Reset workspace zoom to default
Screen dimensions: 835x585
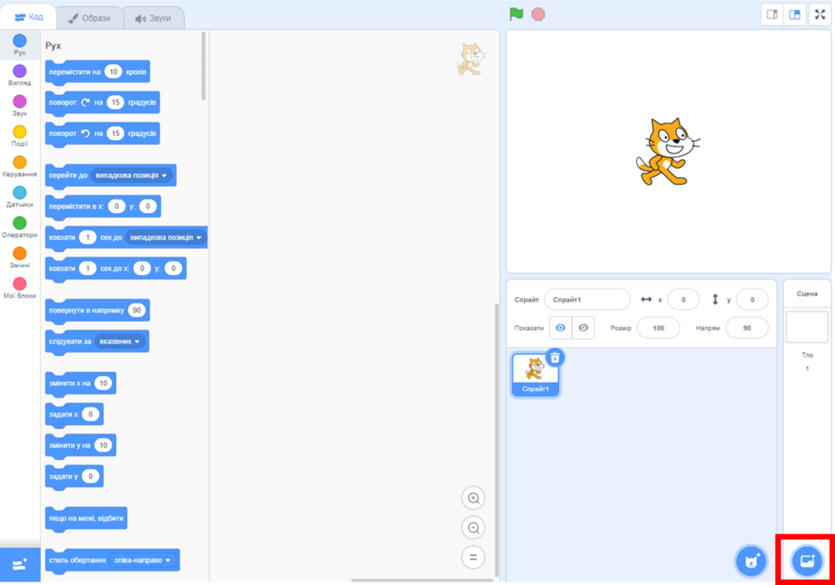pyautogui.click(x=473, y=557)
